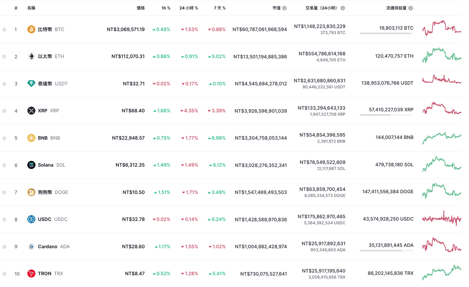
Task: Click the Tether USDT green icon
Action: [x=31, y=84]
